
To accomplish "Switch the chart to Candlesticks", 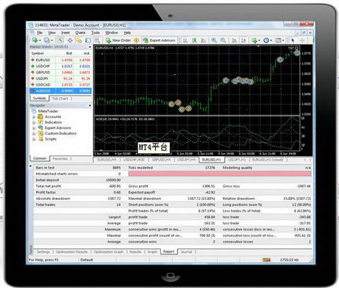I will (195, 40).
